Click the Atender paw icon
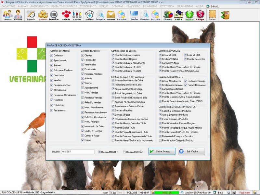This screenshot has height=195, width=260. pos(89,15)
